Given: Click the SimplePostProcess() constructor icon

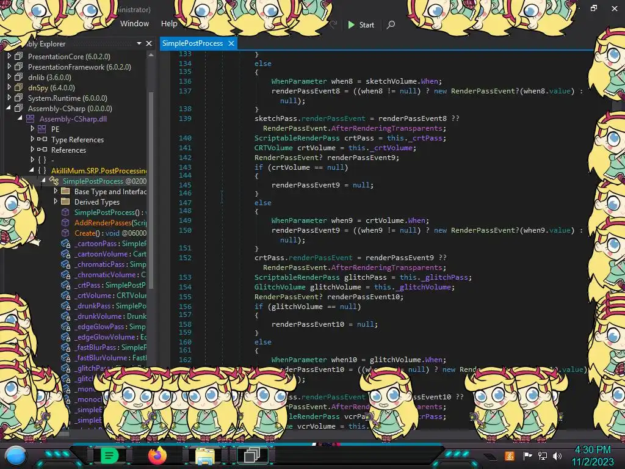Looking at the screenshot, I should coord(65,212).
